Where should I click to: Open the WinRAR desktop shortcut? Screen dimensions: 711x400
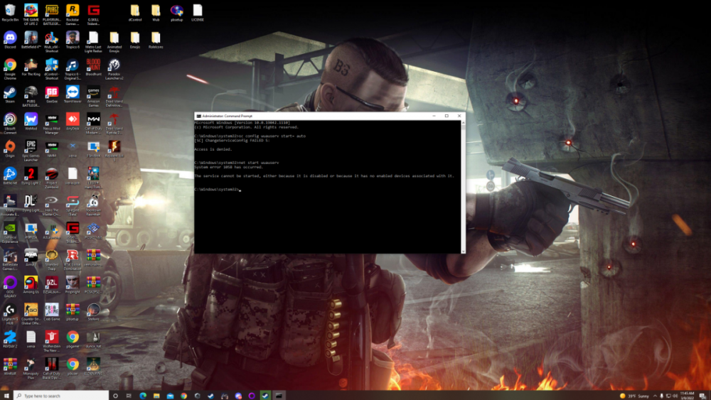(10, 364)
